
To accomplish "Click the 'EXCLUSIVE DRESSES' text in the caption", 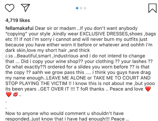I will click(x=104, y=34).
